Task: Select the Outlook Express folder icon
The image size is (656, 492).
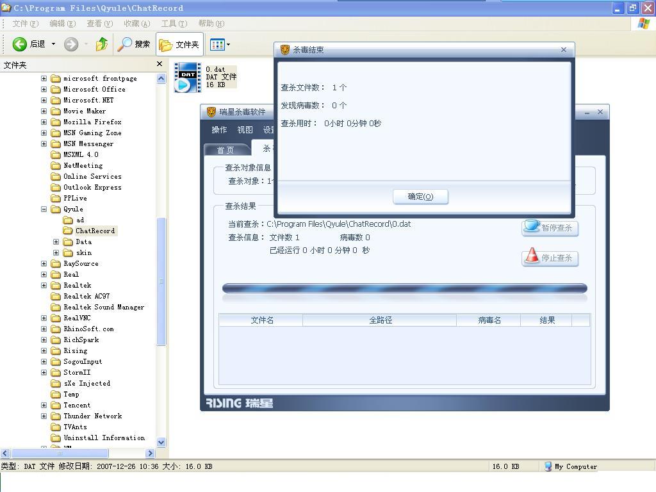Action: click(x=55, y=187)
